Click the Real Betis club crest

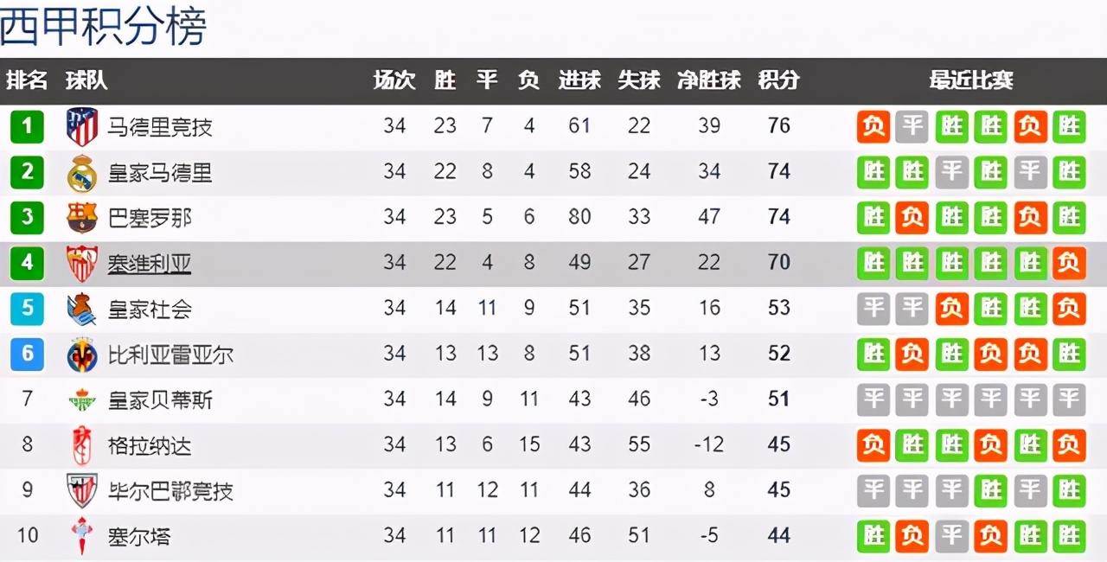[x=82, y=400]
